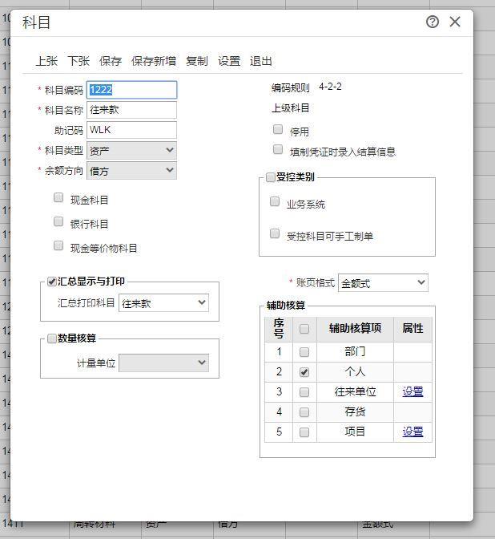Open the help question mark icon
Viewport: 495px width, 539px height.
(x=433, y=22)
